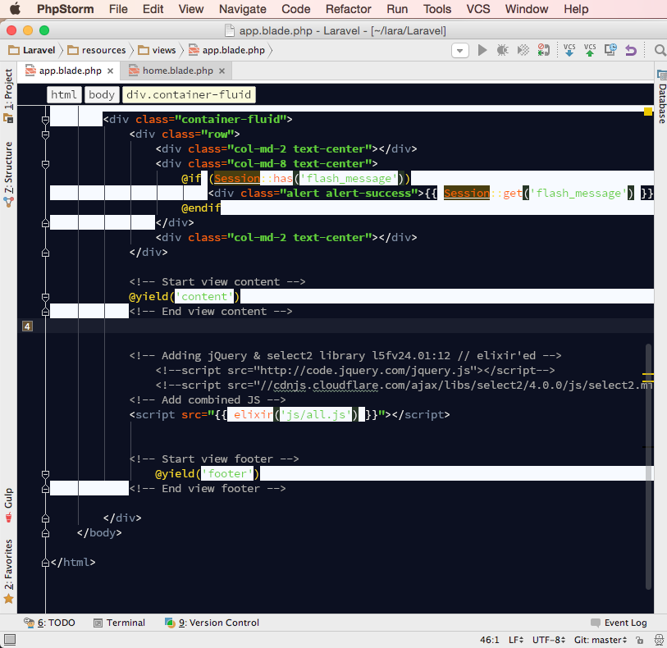Open the run configuration dropdown
Screen dimensions: 667x648
tap(459, 51)
